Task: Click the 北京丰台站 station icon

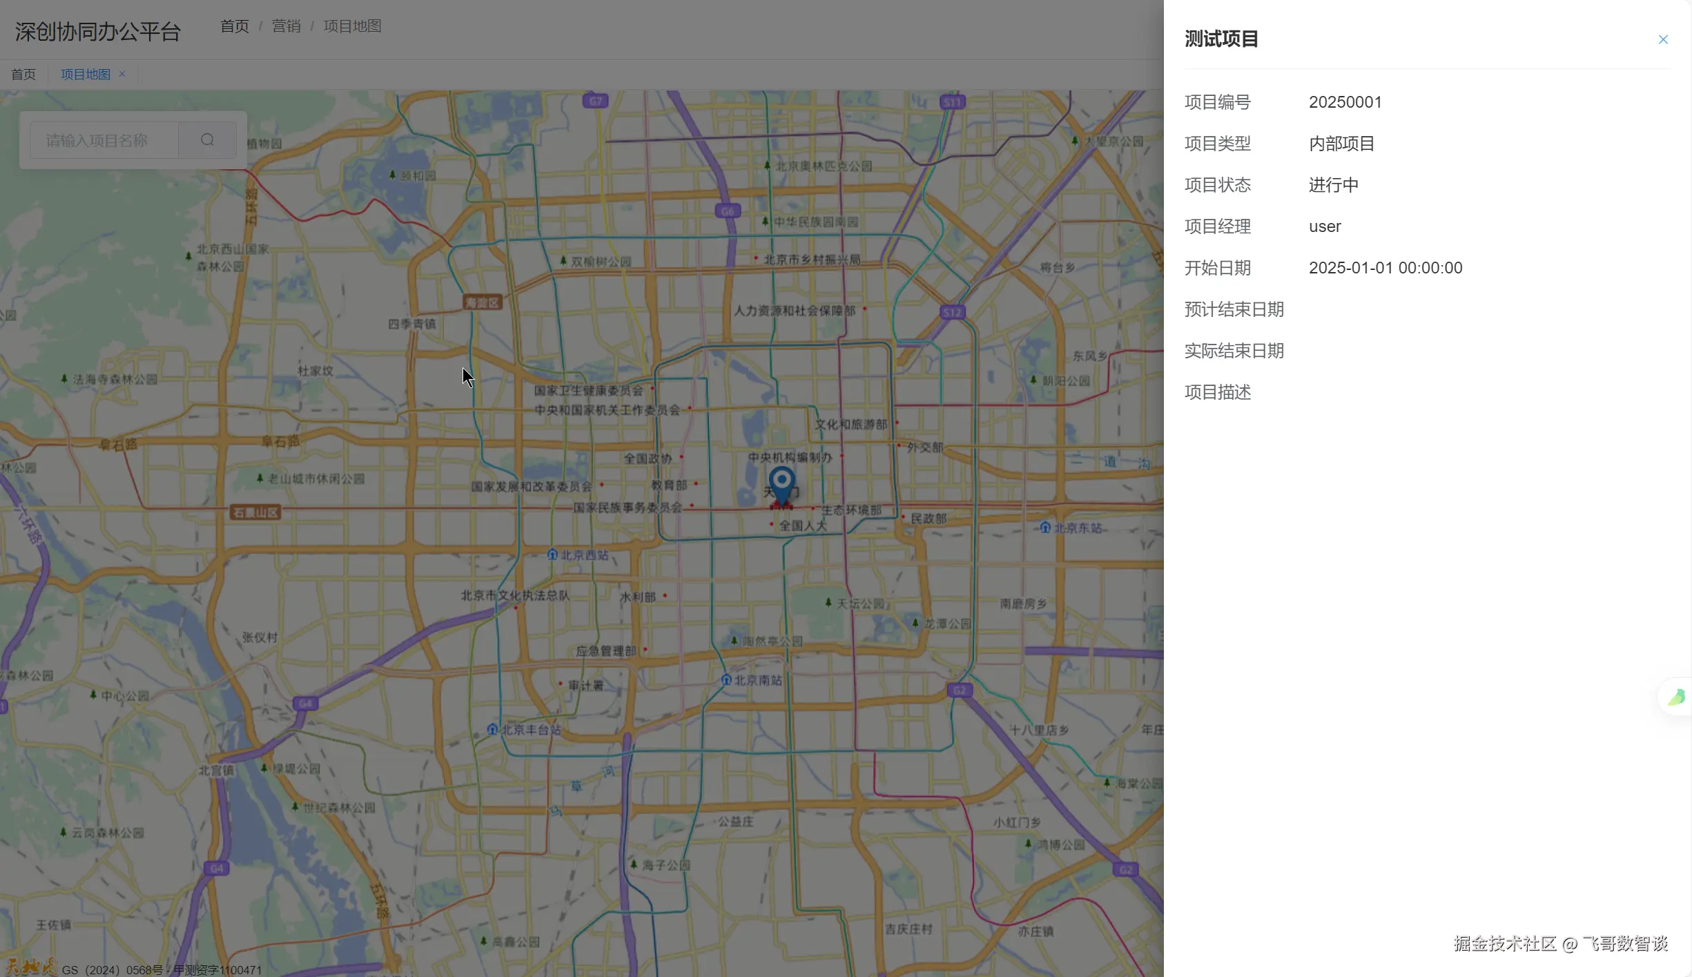Action: tap(492, 729)
